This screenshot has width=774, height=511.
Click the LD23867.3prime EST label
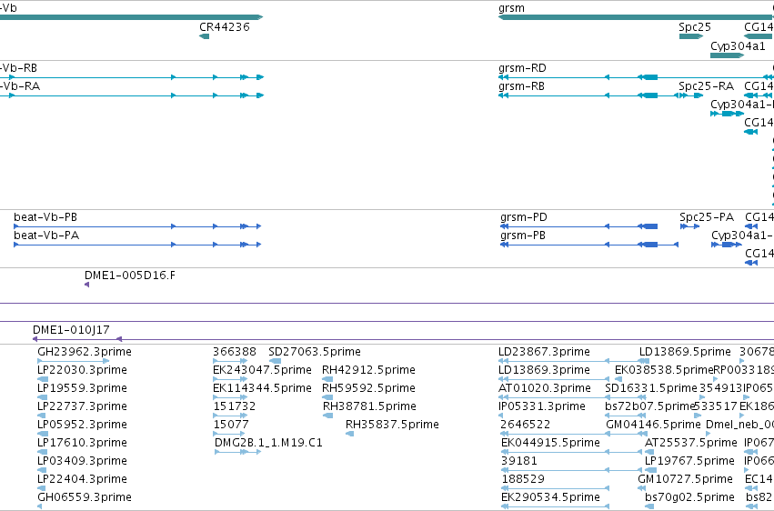point(544,352)
